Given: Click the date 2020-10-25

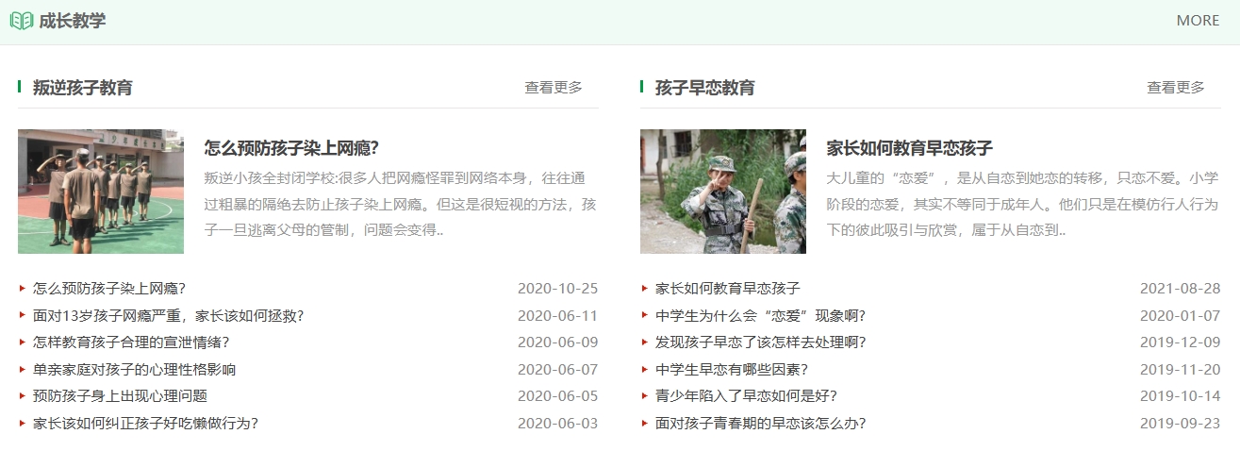Looking at the screenshot, I should 557,289.
